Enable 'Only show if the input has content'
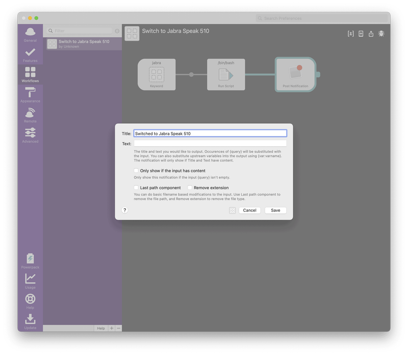Image resolution: width=408 pixels, height=355 pixels. (x=136, y=171)
